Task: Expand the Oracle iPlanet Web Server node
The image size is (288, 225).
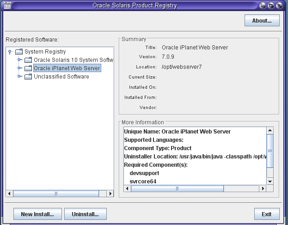Action: [x=19, y=68]
